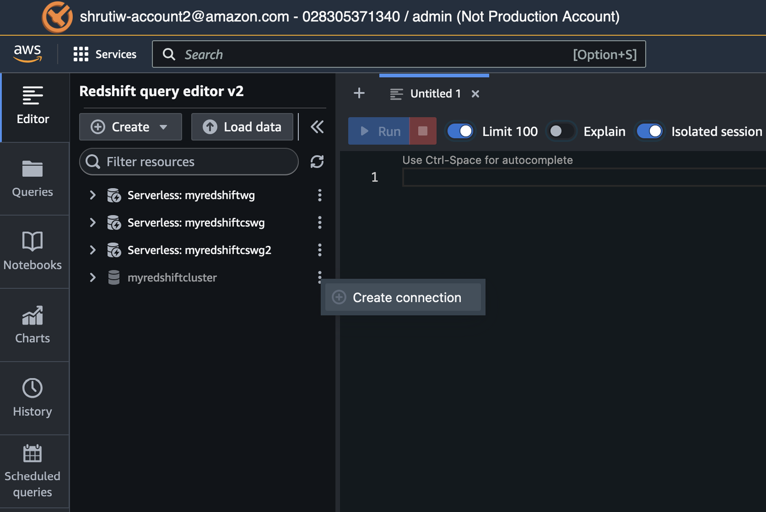
Task: Toggle off the Limit 100 switch
Action: (x=460, y=131)
